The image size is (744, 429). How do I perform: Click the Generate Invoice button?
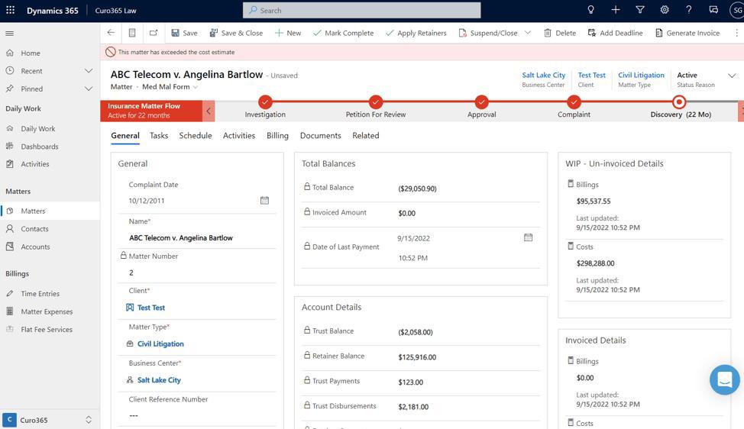(687, 33)
